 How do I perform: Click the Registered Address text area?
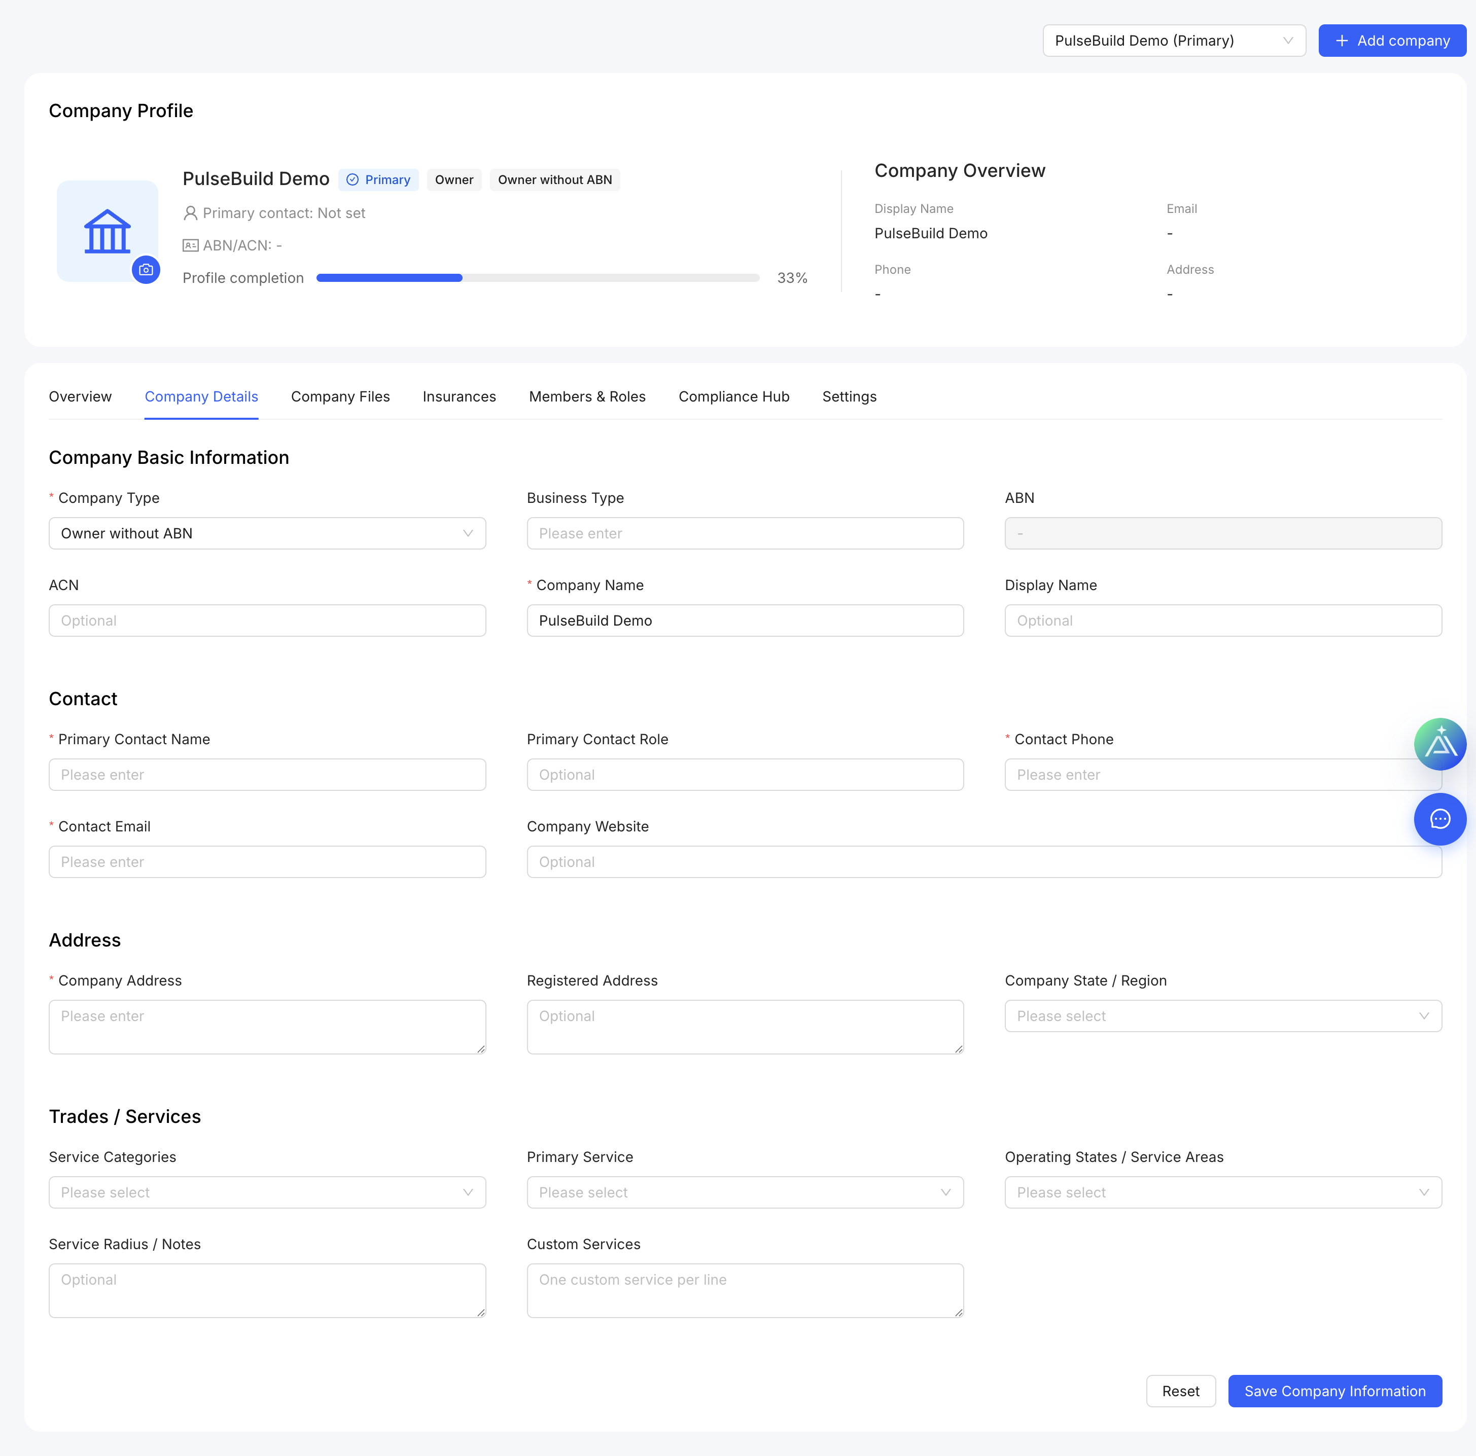click(x=746, y=1028)
